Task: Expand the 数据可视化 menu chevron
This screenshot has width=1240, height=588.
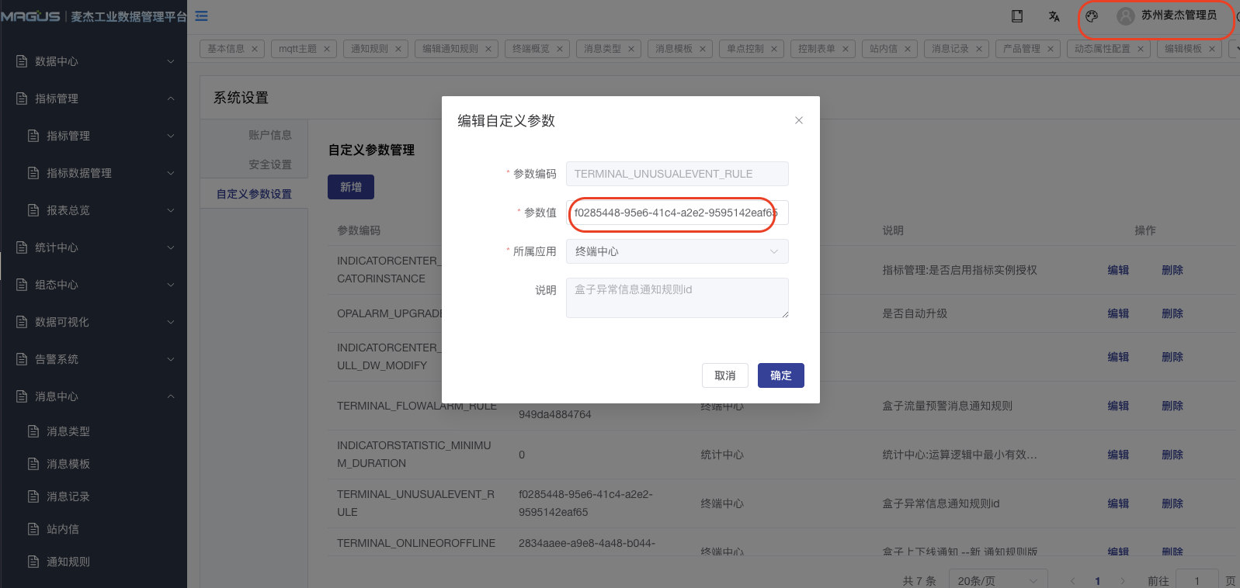Action: [x=171, y=322]
